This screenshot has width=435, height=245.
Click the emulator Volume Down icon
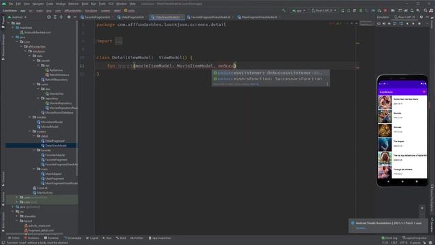tap(389, 24)
